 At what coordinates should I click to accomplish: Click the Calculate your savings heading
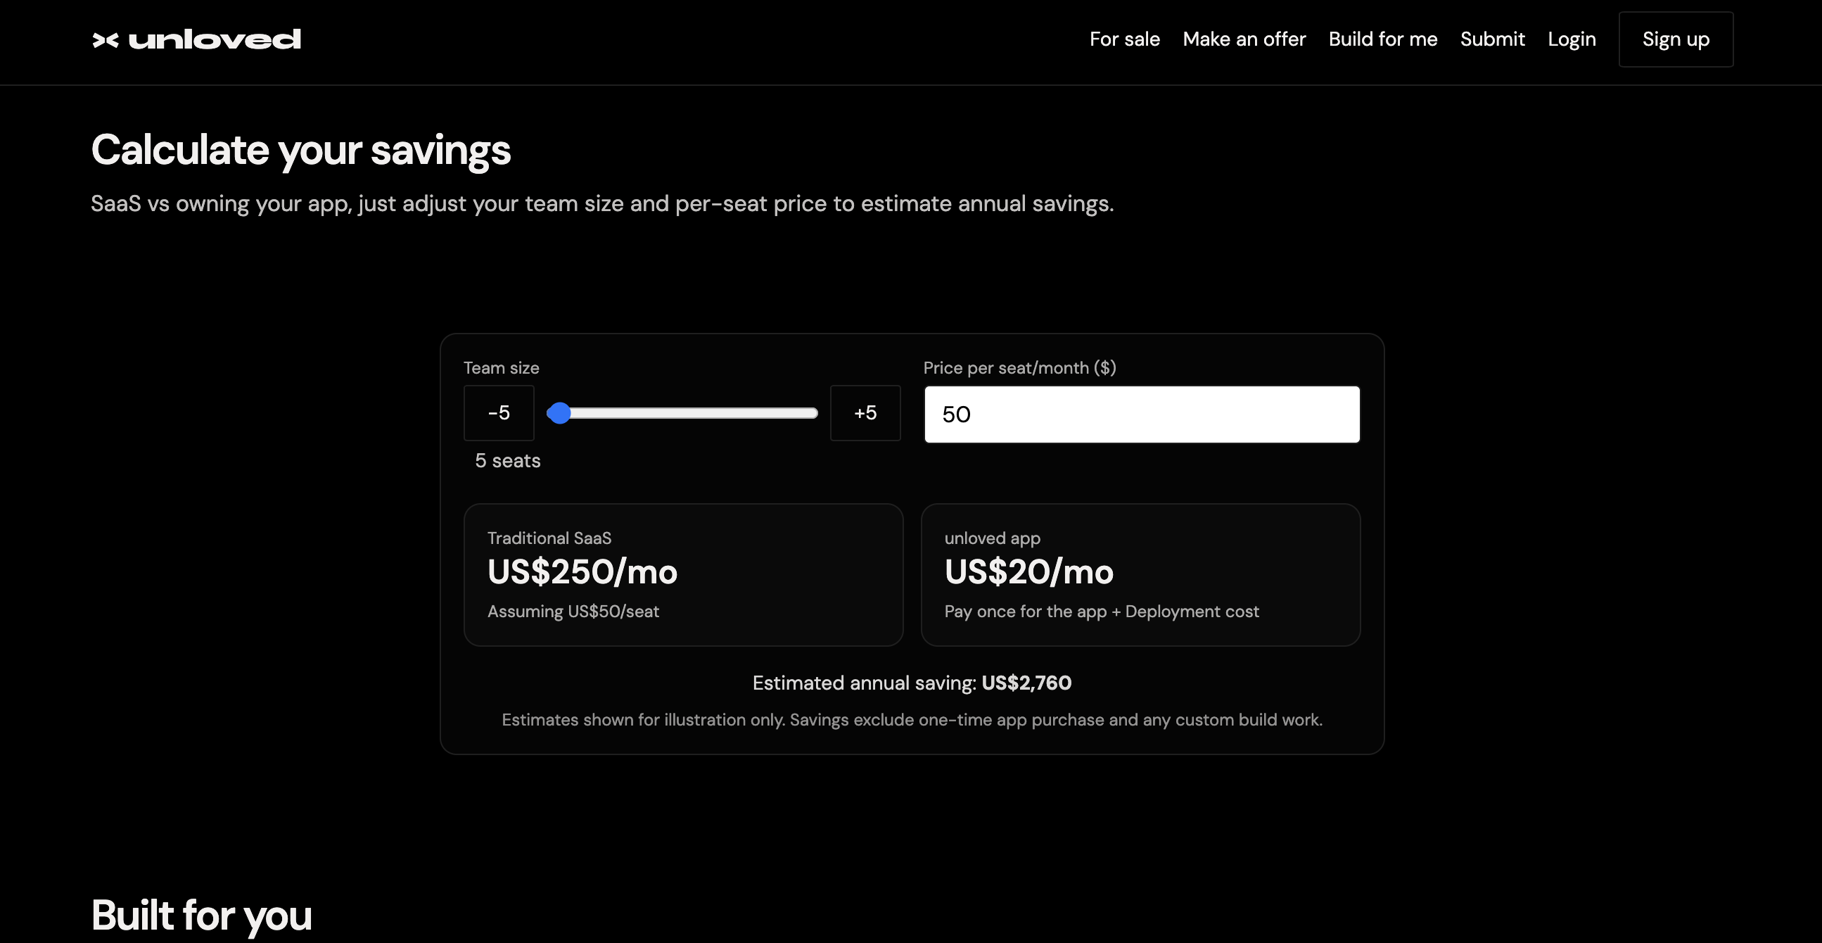300,150
